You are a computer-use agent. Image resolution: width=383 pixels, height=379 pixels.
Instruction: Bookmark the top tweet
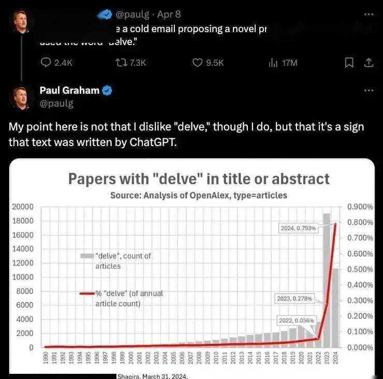349,63
